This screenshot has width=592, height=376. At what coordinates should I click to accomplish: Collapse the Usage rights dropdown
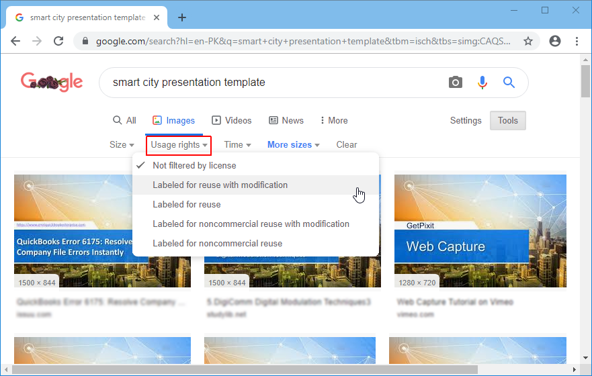point(179,145)
